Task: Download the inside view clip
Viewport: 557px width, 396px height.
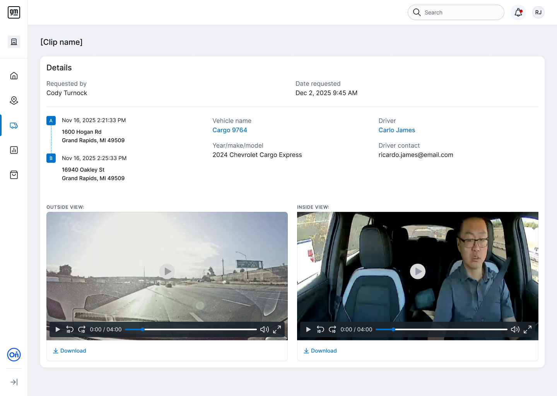Action: [320, 351]
